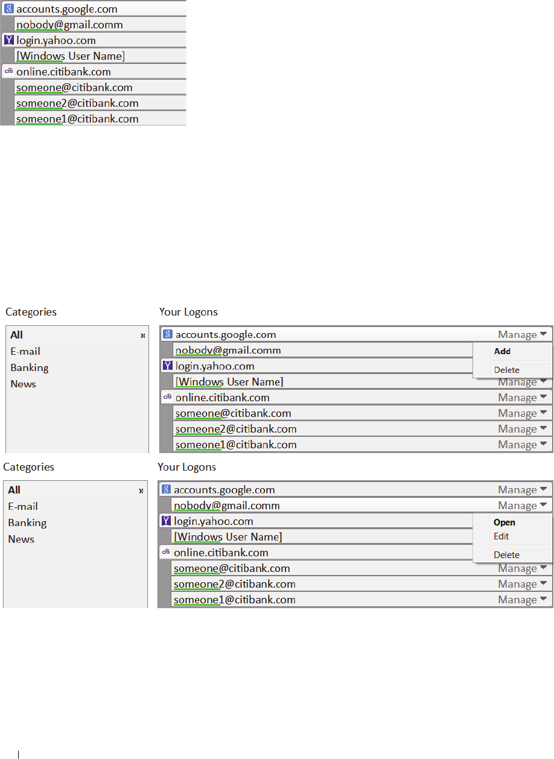The width and height of the screenshot is (554, 759).
Task: Click someone@citibank.com text in the Add-menu panel
Action: click(x=233, y=413)
